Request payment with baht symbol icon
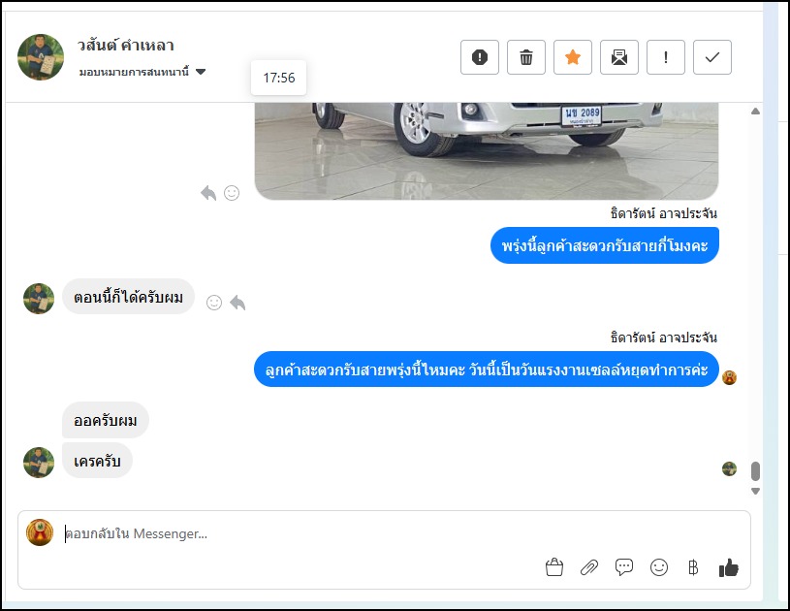Screen dimensions: 790x611 click(x=693, y=567)
